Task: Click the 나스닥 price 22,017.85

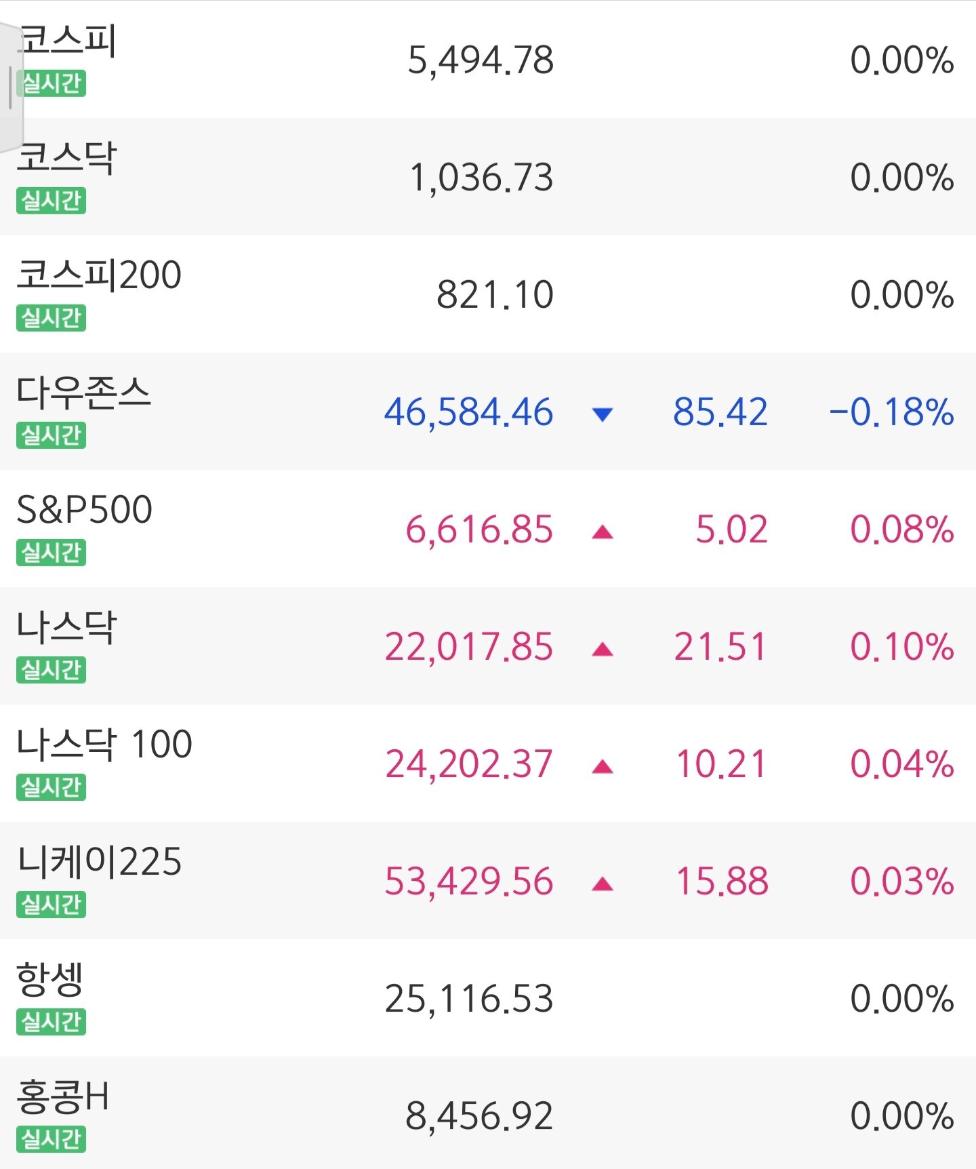Action: pyautogui.click(x=469, y=647)
